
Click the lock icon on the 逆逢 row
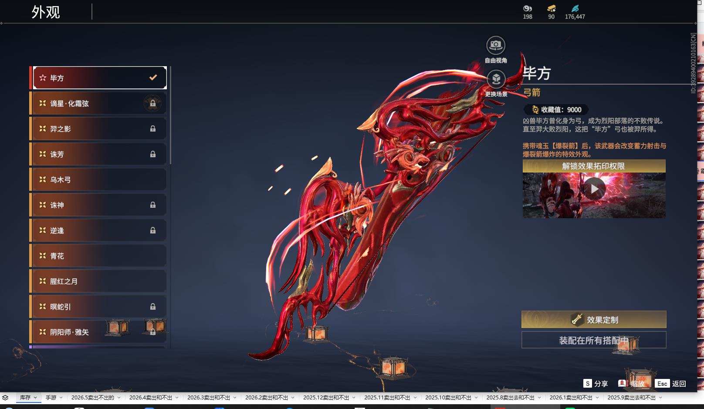153,230
